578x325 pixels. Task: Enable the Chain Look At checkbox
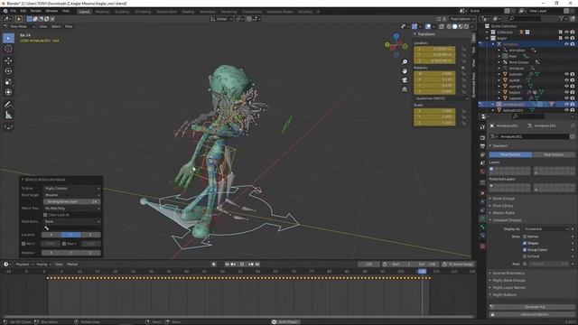[x=45, y=215]
